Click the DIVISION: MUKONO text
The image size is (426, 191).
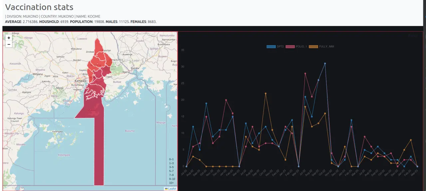point(22,16)
